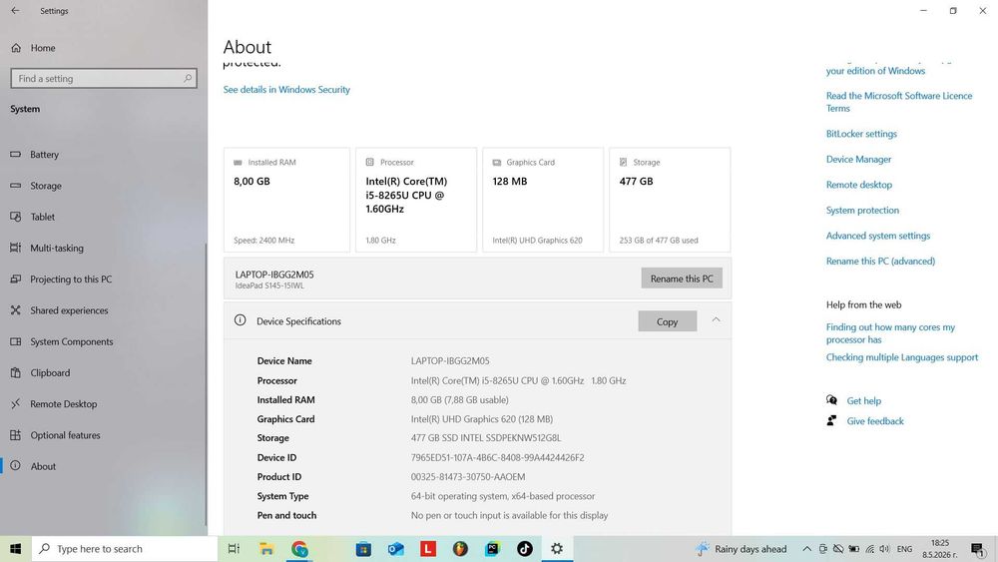Open Task View from the taskbar

point(234,549)
